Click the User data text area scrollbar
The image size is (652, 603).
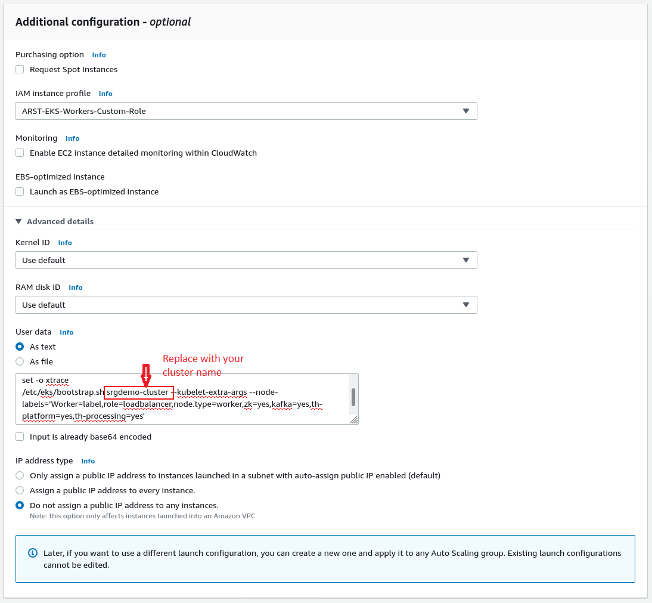point(353,397)
